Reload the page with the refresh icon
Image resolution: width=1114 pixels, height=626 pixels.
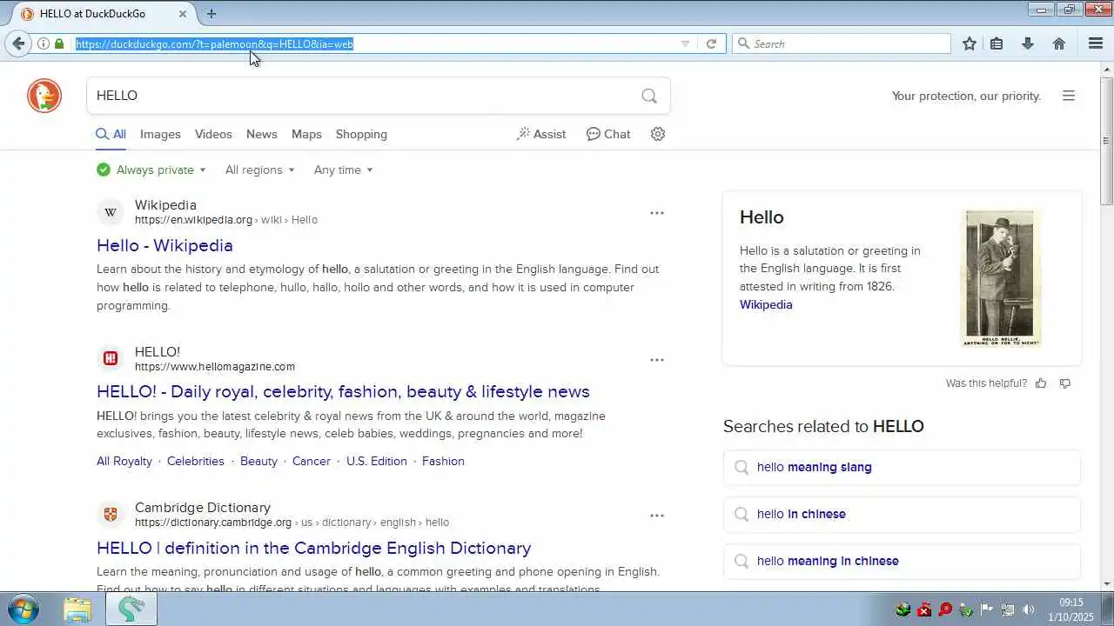[711, 43]
